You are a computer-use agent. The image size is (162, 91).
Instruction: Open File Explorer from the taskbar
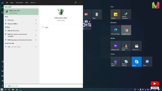coord(13,89)
